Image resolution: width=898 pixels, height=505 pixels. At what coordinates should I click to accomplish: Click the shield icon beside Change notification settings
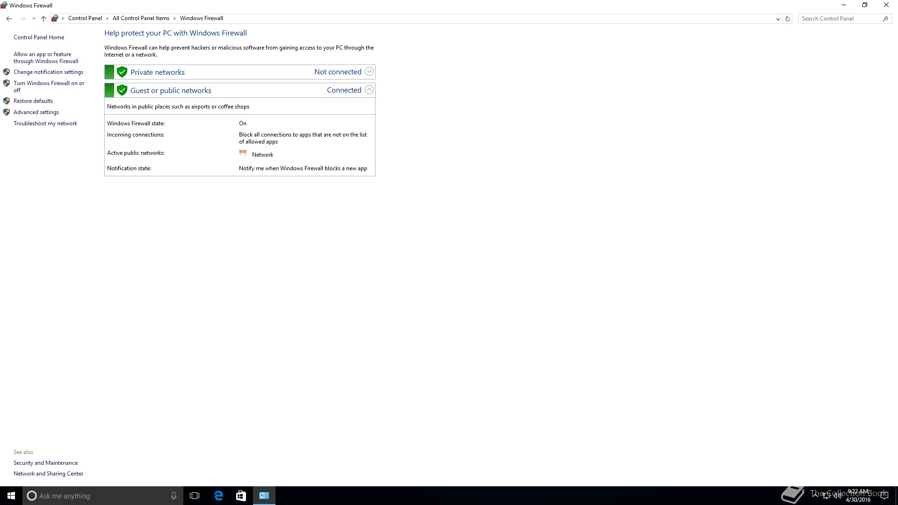coord(7,72)
